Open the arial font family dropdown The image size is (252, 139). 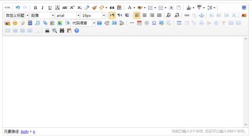[67, 15]
